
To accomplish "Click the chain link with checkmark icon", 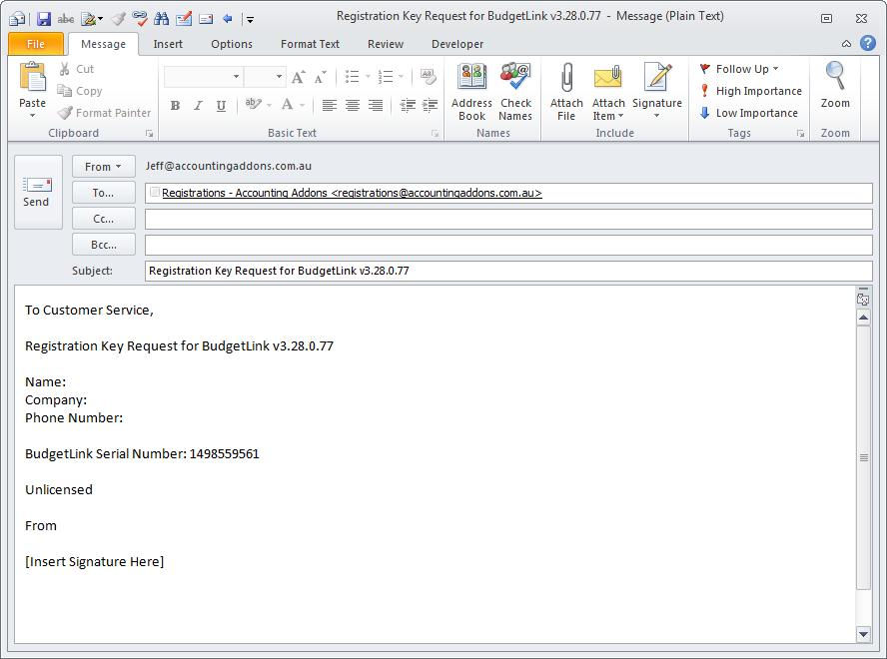I will (x=140, y=19).
